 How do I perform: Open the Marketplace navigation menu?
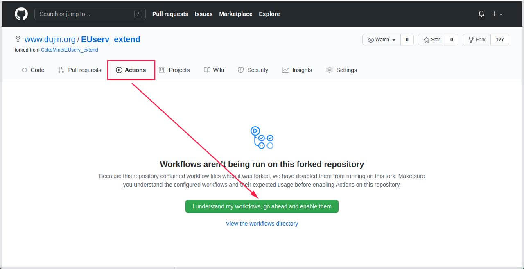click(235, 14)
